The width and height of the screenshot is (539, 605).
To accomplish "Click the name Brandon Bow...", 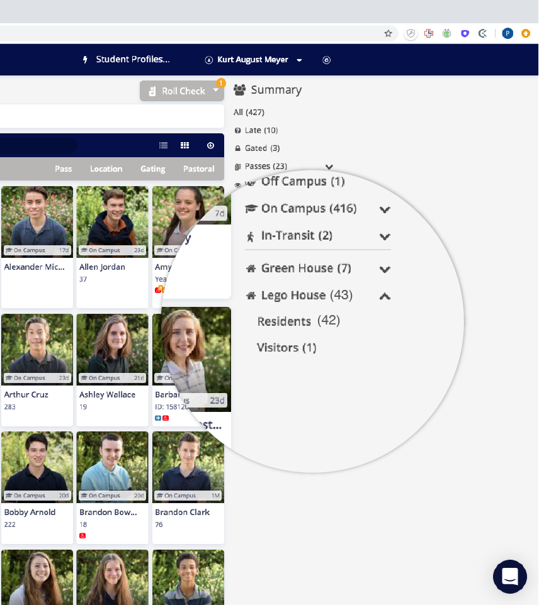I will click(x=108, y=513).
